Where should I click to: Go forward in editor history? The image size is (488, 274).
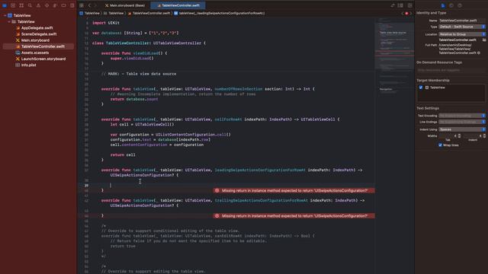click(x=95, y=5)
